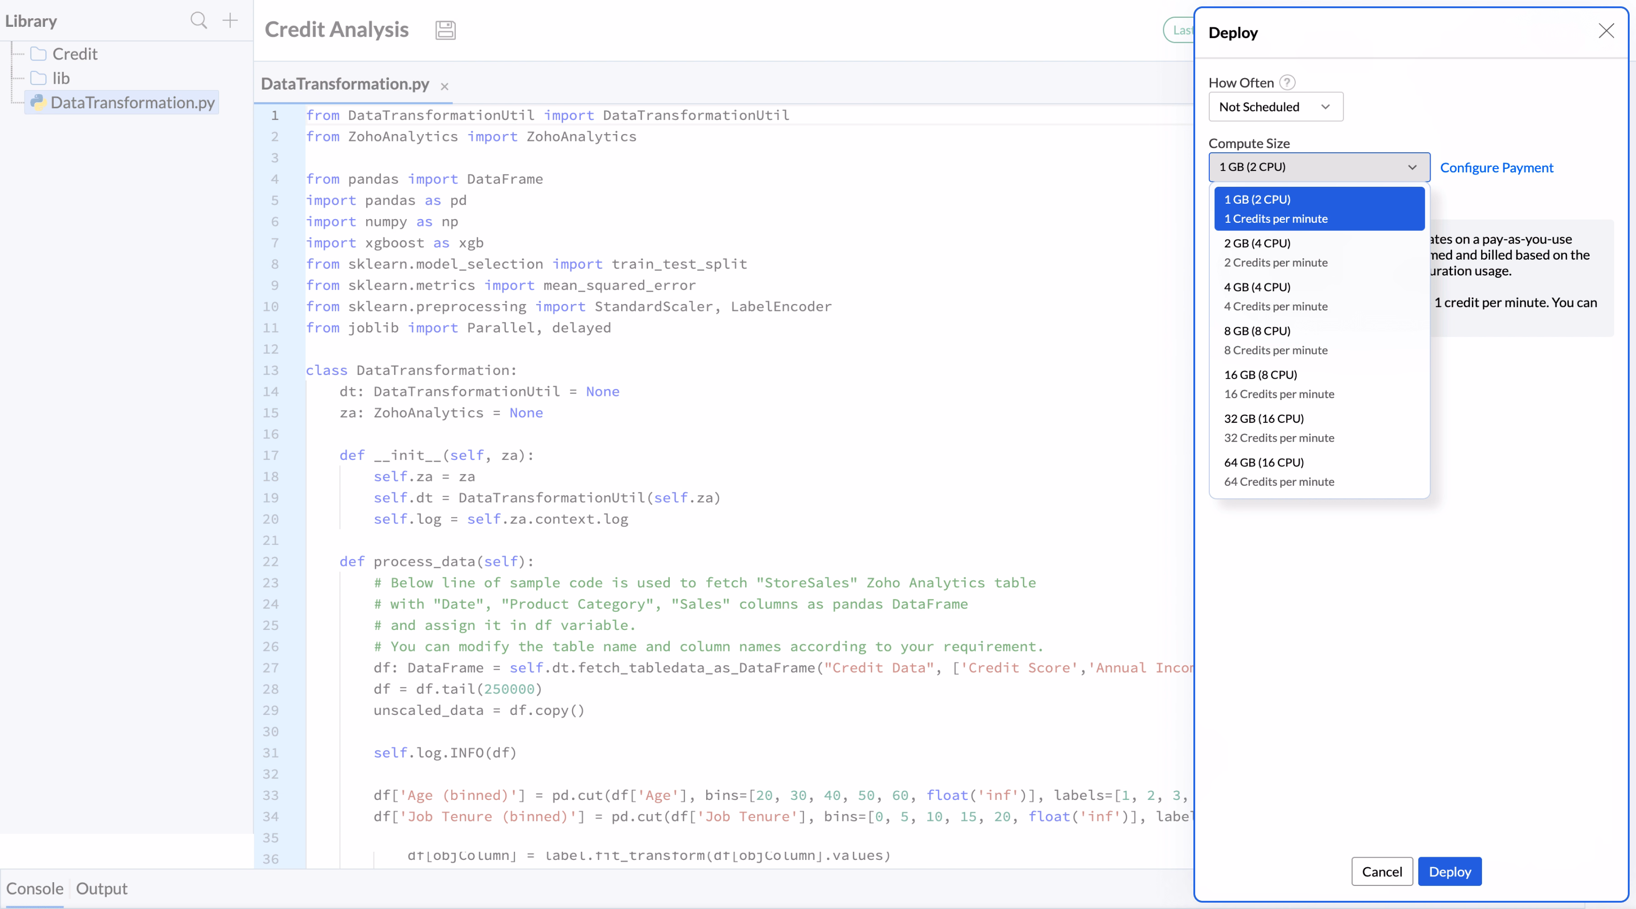
Task: Open the Credit folder
Action: (75, 54)
